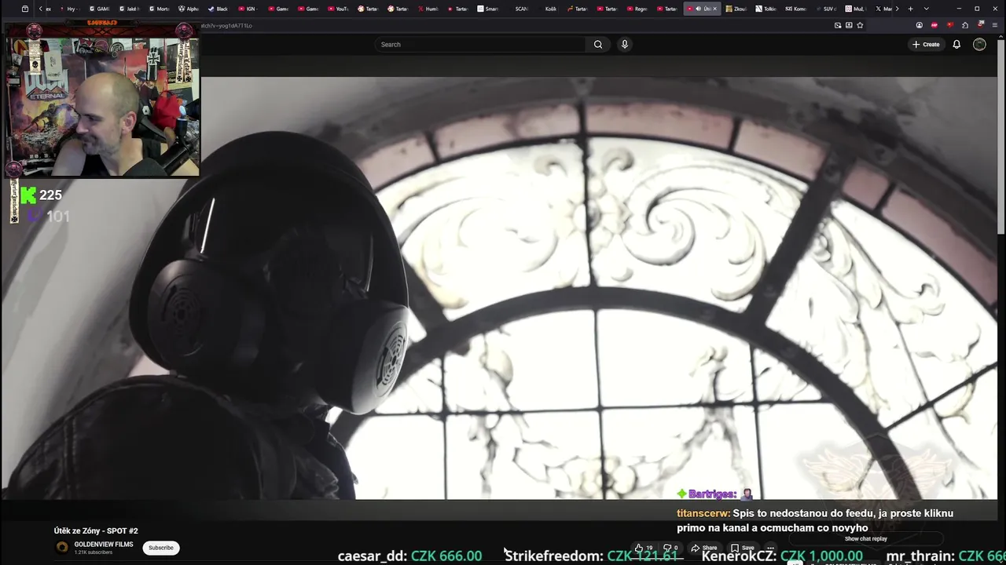Switch to the Humble tab
The width and height of the screenshot is (1006, 565).
point(428,9)
